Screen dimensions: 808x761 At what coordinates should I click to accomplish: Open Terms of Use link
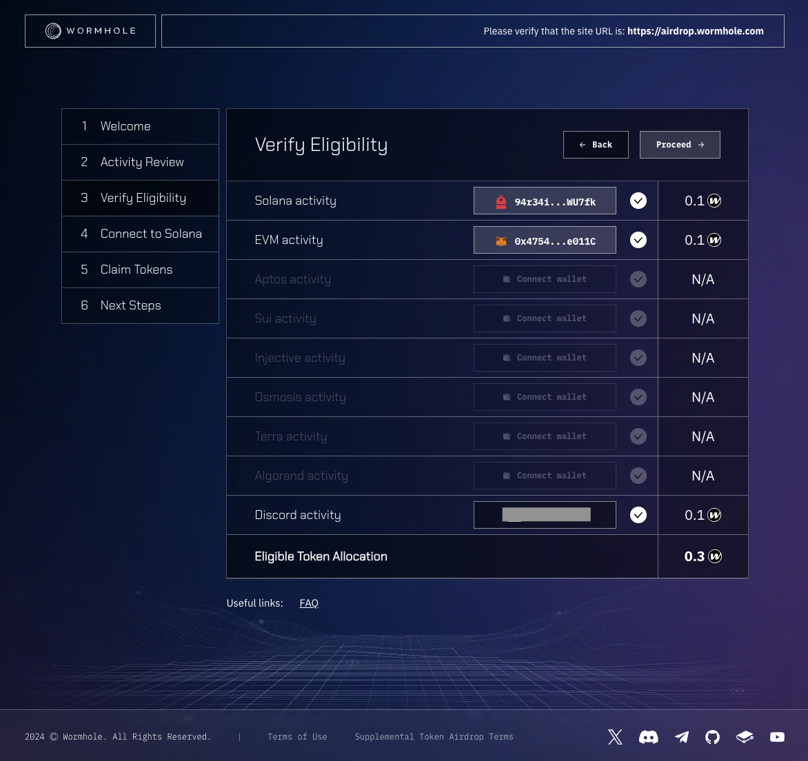click(x=297, y=737)
